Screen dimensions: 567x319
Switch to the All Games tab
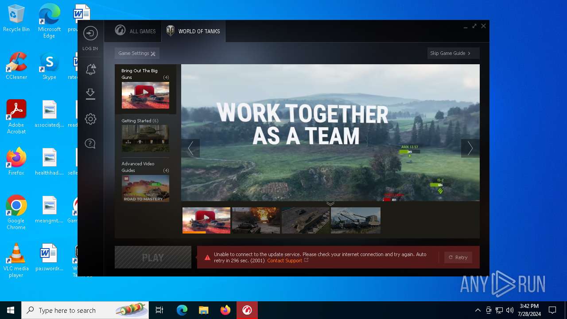click(x=135, y=31)
